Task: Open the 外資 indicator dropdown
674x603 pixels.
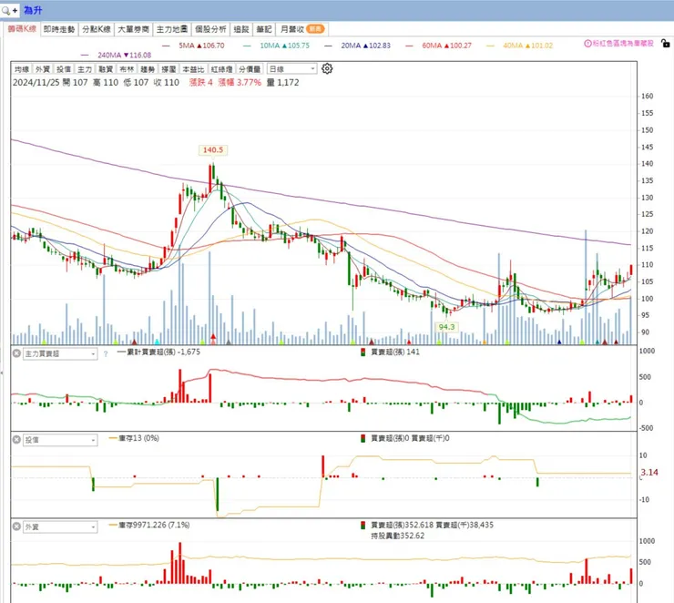Action: point(60,526)
